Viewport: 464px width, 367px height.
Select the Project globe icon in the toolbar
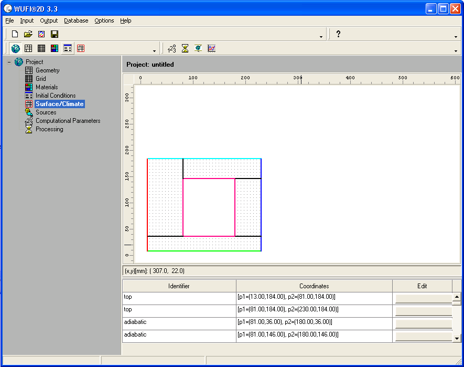click(15, 48)
